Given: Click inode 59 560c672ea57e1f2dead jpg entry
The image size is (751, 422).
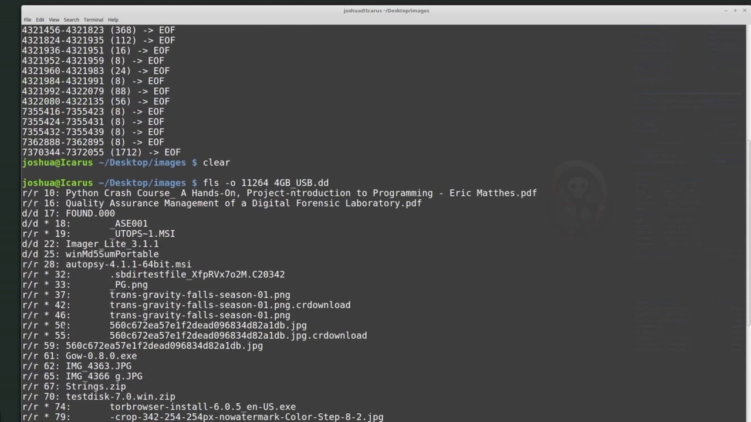Looking at the screenshot, I should click(143, 346).
